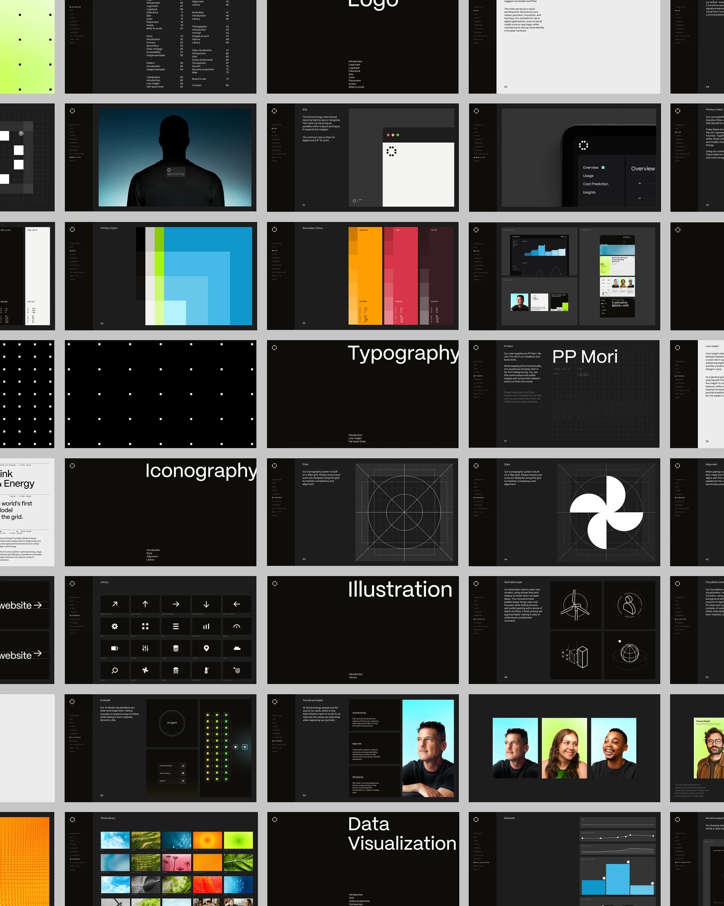The height and width of the screenshot is (906, 724).
Task: Select the layers icon in the icon grid
Action: (x=176, y=648)
